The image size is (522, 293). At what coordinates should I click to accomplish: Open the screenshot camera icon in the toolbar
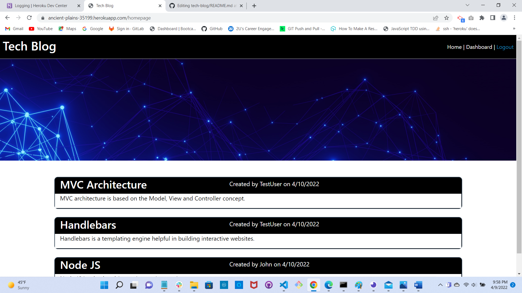pos(471,18)
